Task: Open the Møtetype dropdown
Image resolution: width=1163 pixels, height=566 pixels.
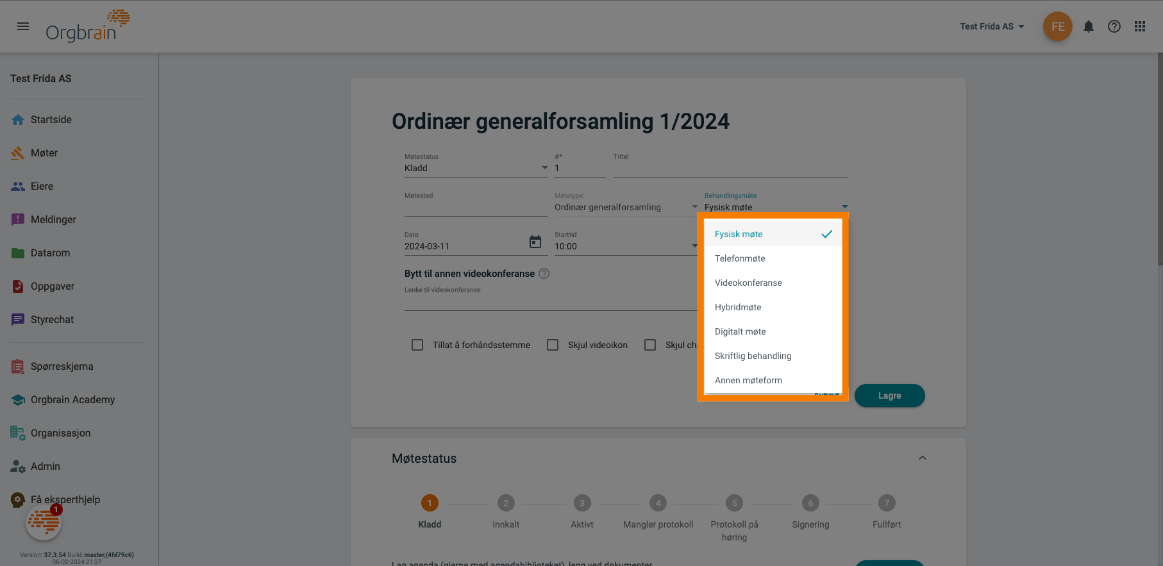Action: click(626, 207)
